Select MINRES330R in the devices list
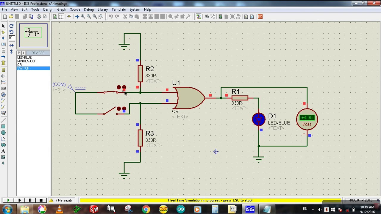 pos(33,61)
